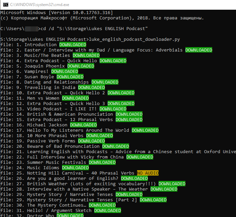Screen dimensions: 236x217
Task: Click the DOWNLOADED tag beside '[Part 2]'
Action: pyautogui.click(x=153, y=200)
